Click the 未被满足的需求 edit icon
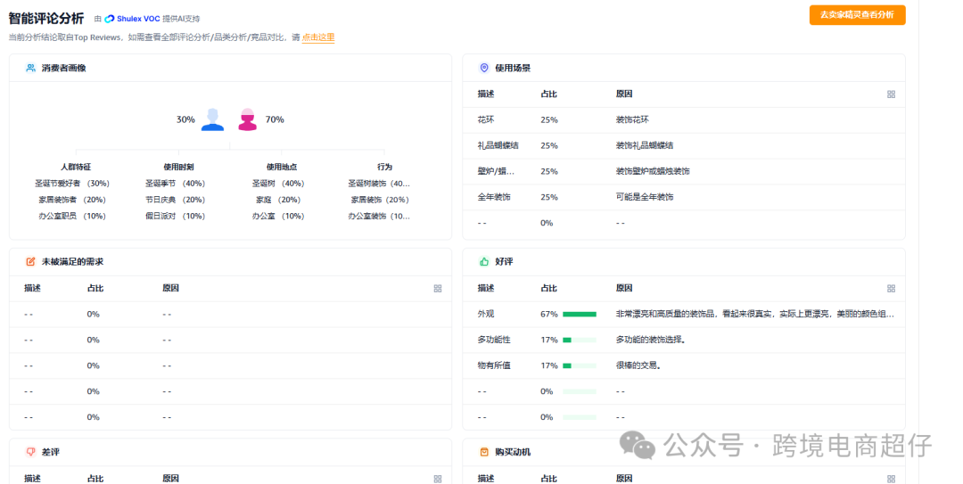 tap(31, 262)
